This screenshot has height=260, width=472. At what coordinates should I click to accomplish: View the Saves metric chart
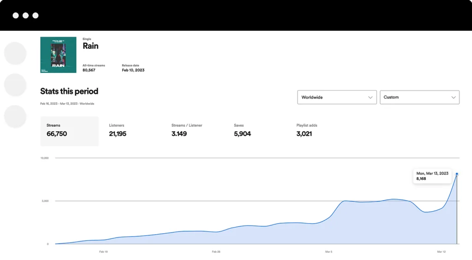(242, 131)
